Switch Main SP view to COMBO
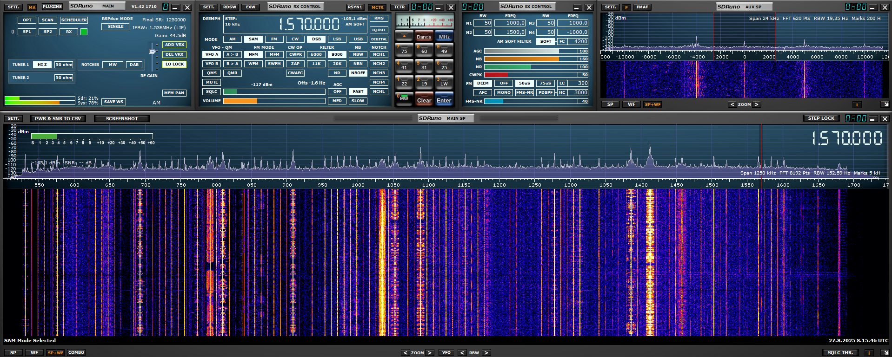Screen dimensions: 892x357 coord(76,353)
